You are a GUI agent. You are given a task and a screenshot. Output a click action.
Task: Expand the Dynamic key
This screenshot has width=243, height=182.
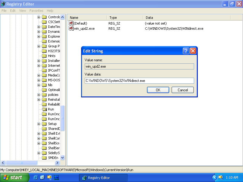pos(39,32)
